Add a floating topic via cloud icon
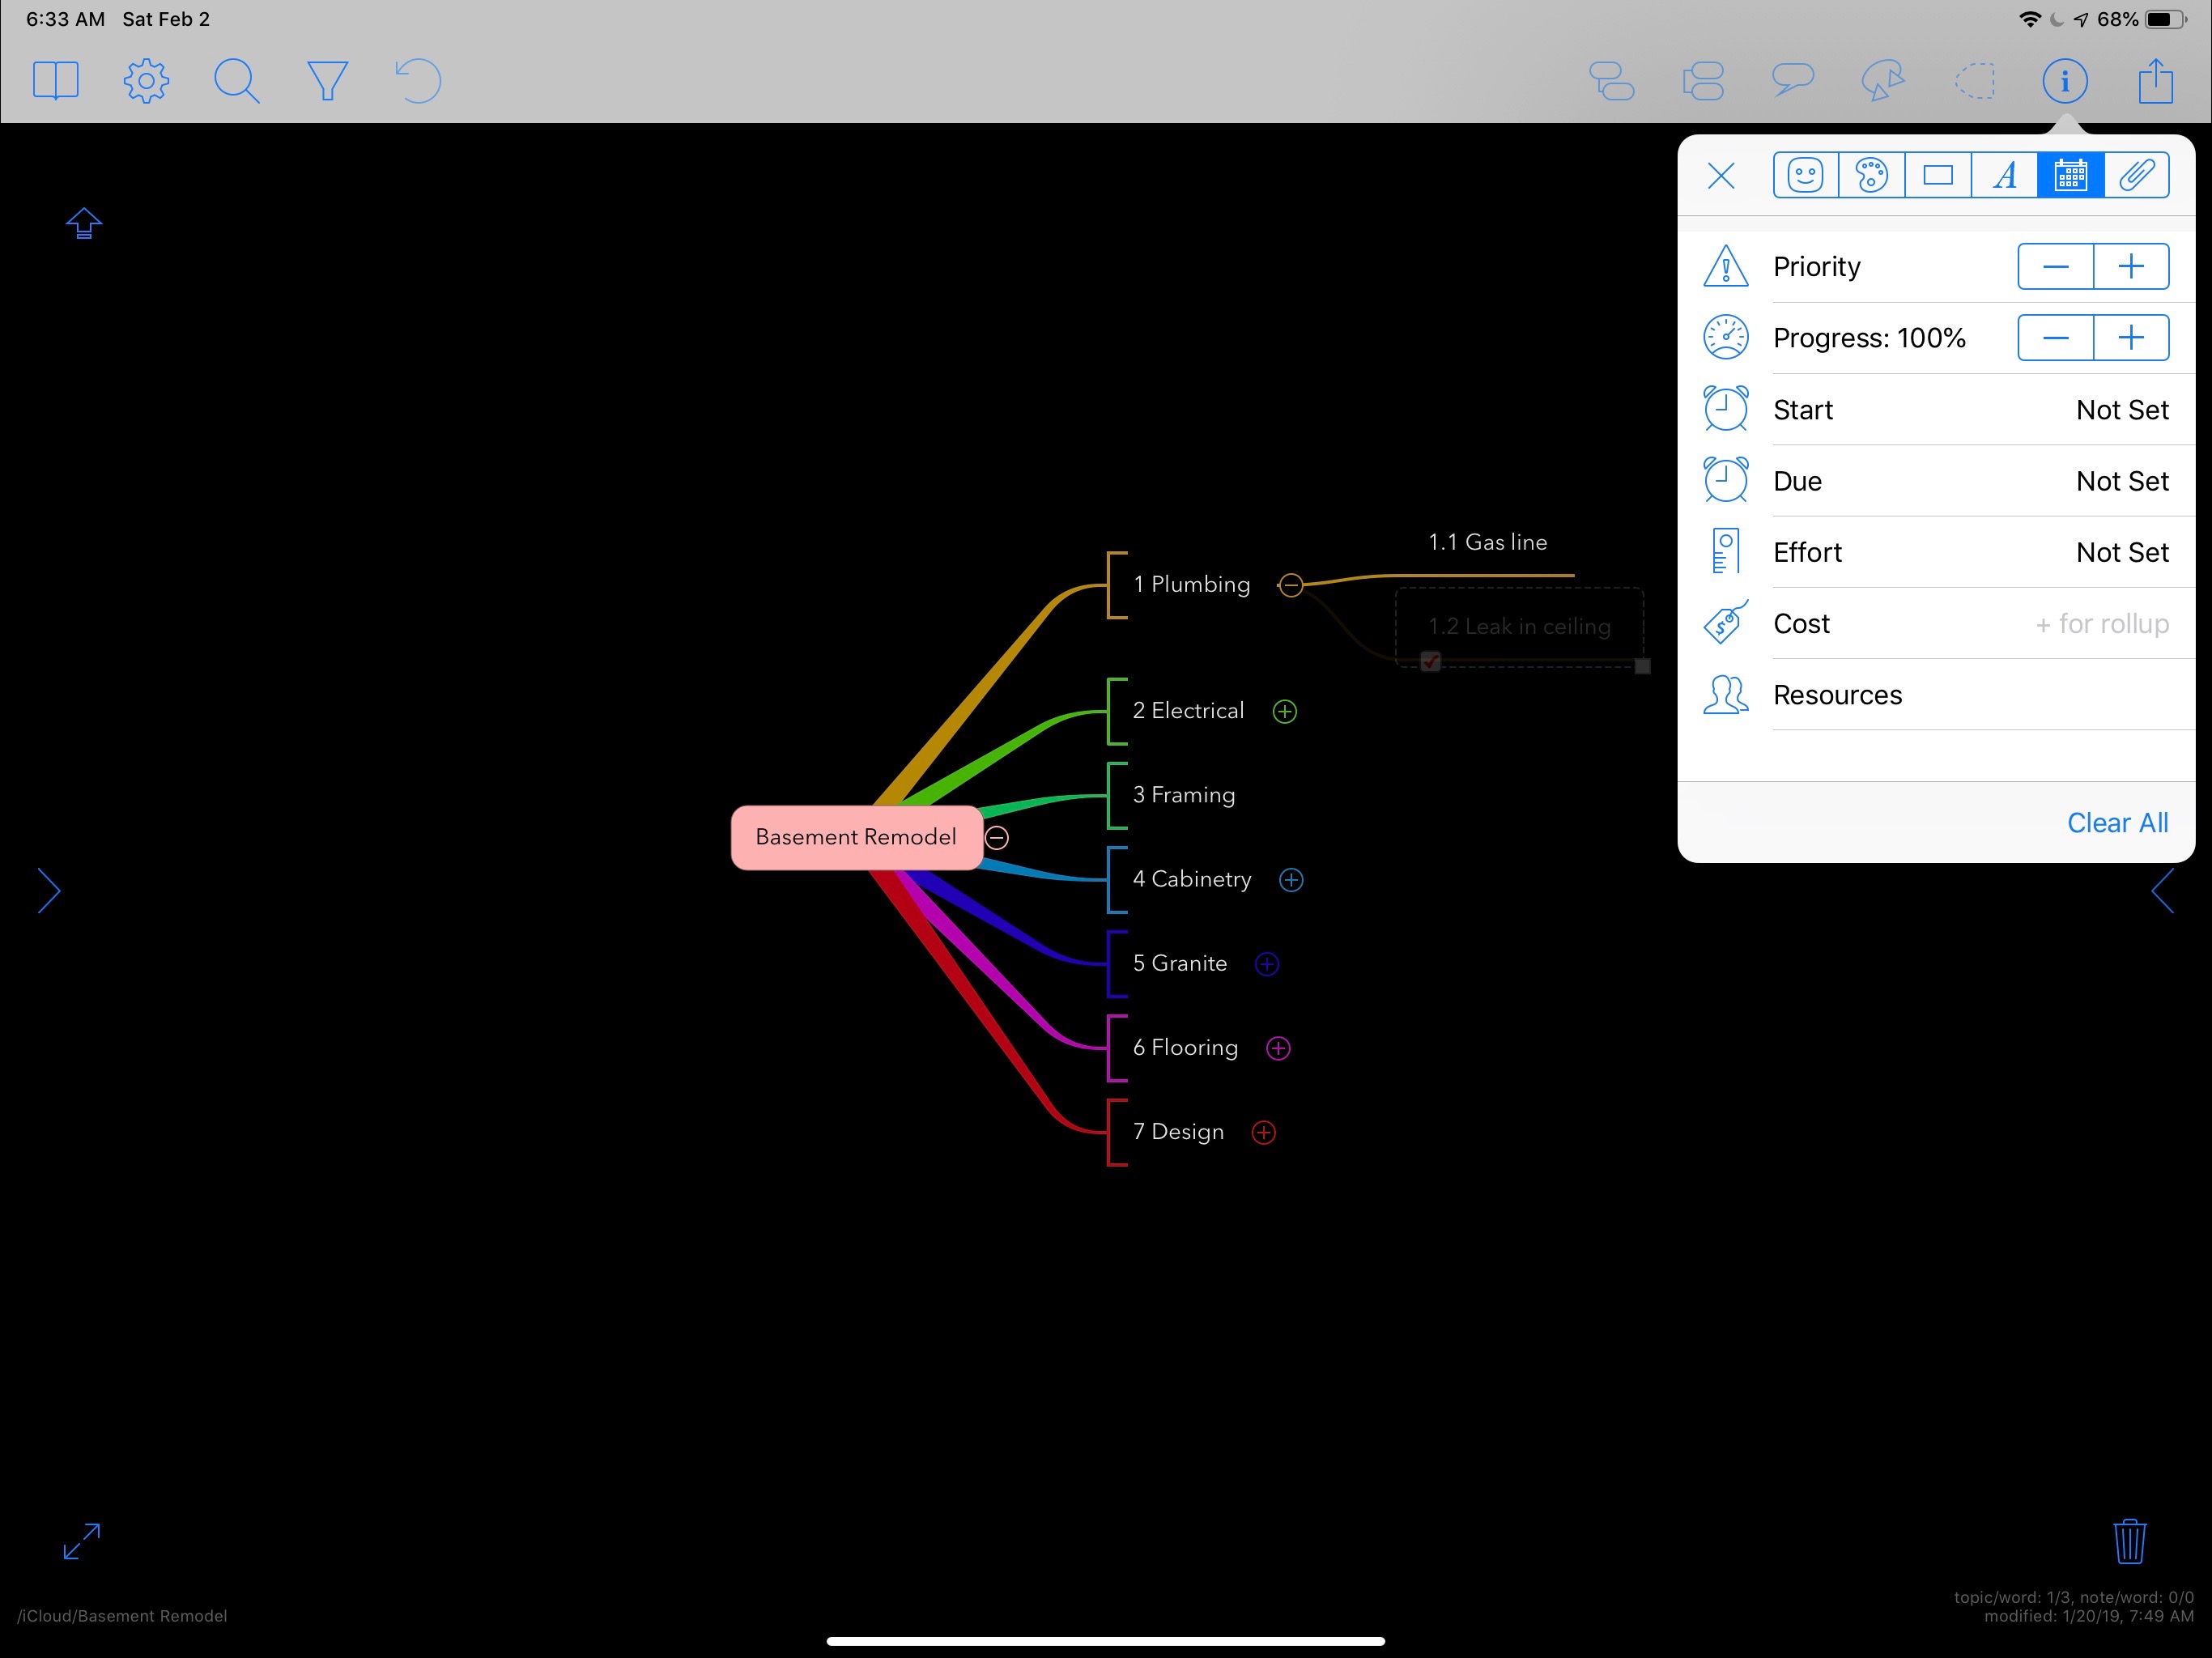Viewport: 2212px width, 1658px height. [x=1883, y=80]
